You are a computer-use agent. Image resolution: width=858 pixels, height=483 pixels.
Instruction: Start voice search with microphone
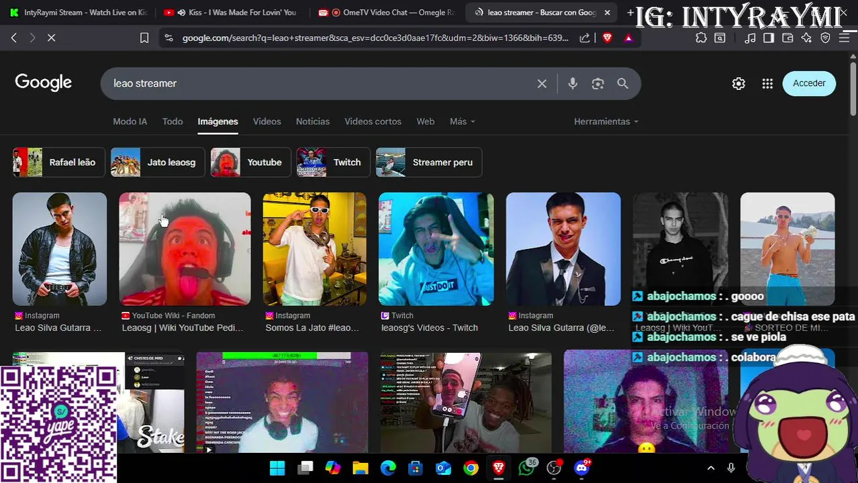click(573, 84)
